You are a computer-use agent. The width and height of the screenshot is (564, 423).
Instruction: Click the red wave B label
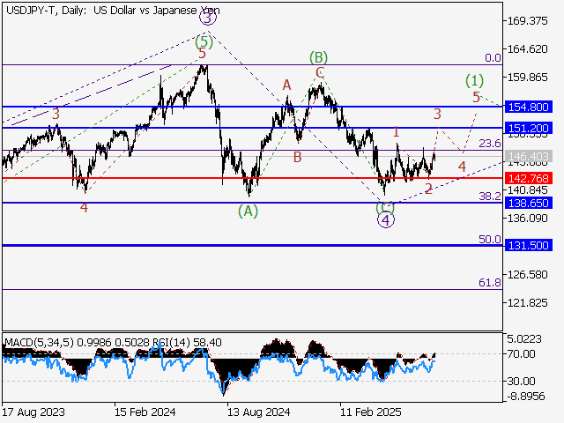point(298,157)
